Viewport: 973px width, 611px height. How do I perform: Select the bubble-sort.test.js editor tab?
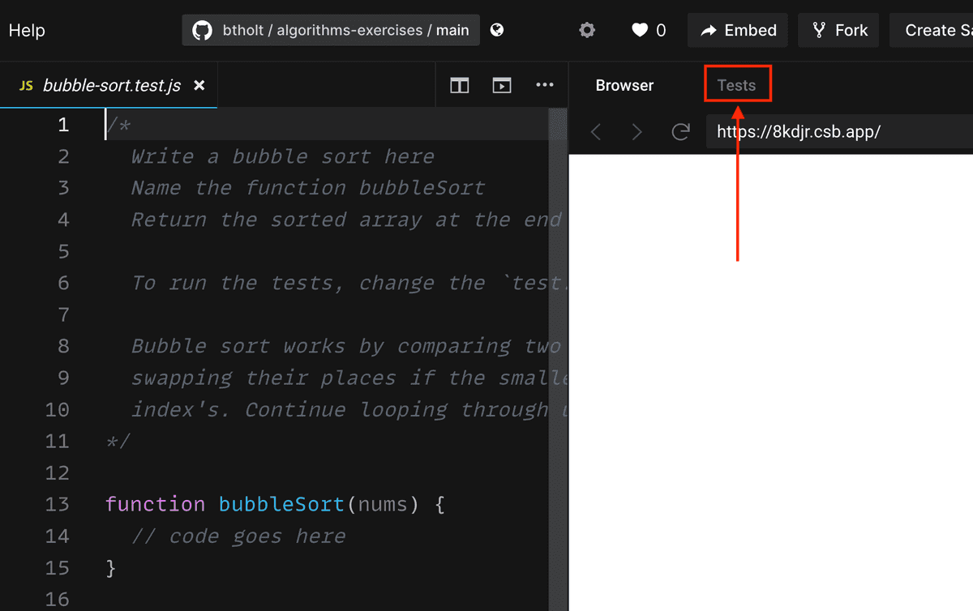tap(111, 85)
